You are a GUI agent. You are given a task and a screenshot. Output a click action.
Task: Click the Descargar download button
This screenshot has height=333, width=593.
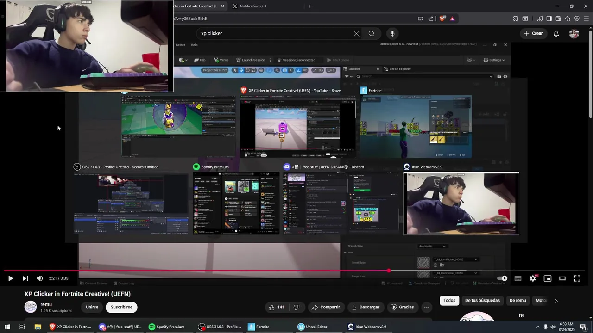pyautogui.click(x=366, y=307)
